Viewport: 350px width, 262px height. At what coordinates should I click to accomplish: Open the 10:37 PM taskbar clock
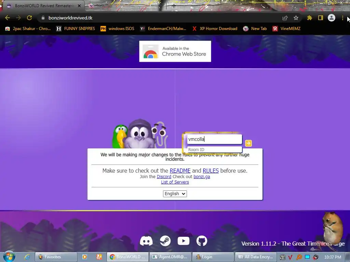[333, 257]
